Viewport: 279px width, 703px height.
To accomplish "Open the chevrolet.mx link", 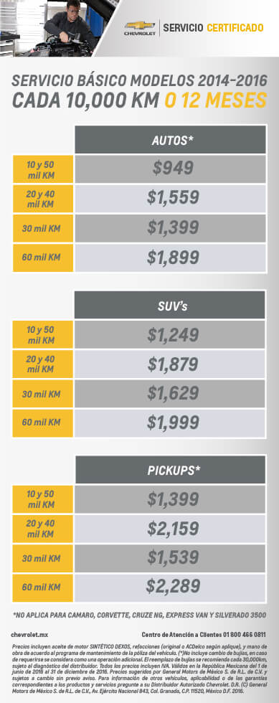I will pos(29,634).
